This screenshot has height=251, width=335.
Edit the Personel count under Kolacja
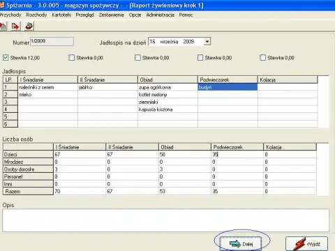point(290,176)
